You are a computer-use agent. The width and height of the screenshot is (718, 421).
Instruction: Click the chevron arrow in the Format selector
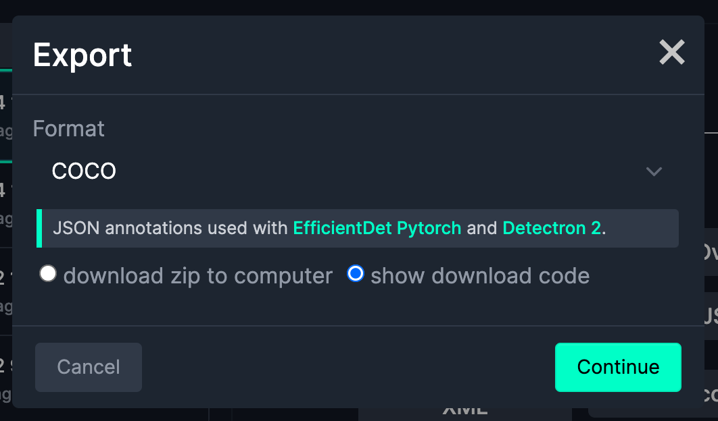point(653,171)
